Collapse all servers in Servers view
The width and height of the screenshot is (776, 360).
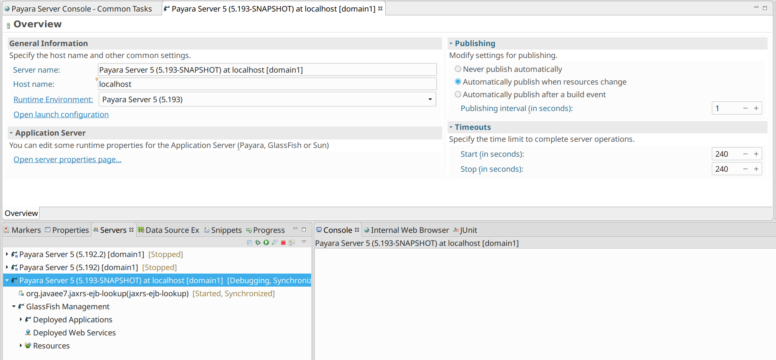249,242
